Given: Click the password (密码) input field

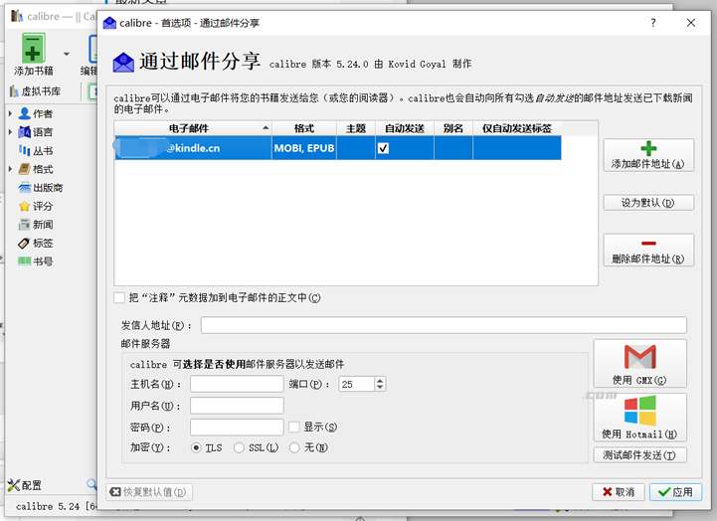Looking at the screenshot, I should pyautogui.click(x=237, y=427).
